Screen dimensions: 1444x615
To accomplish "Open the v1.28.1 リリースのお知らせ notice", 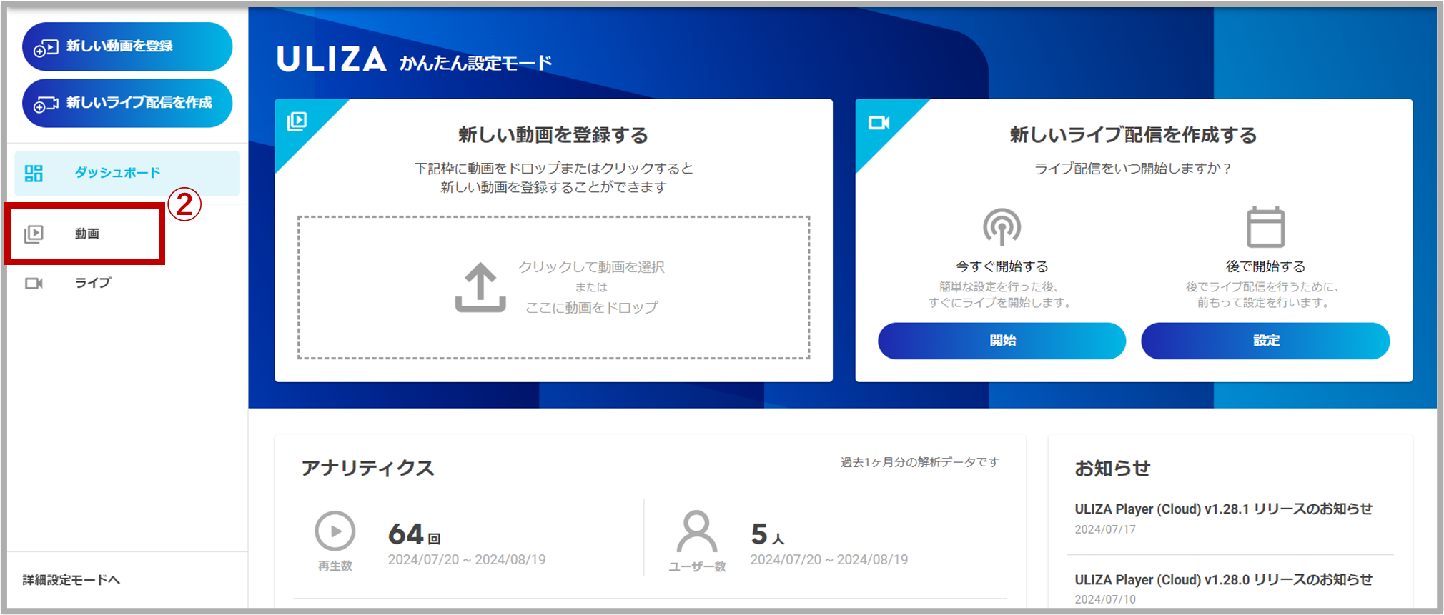I will click(x=1223, y=509).
